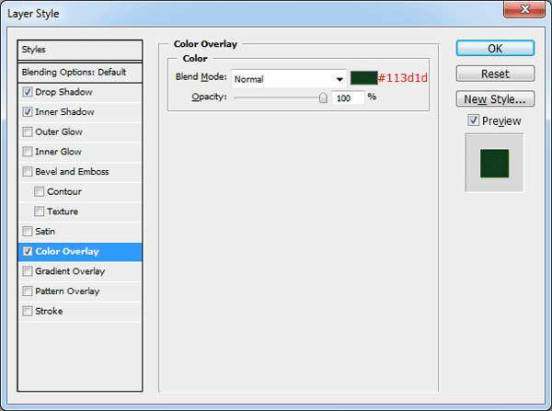Click the dark green overlay color swatch
The width and height of the screenshot is (552, 411).
click(364, 78)
